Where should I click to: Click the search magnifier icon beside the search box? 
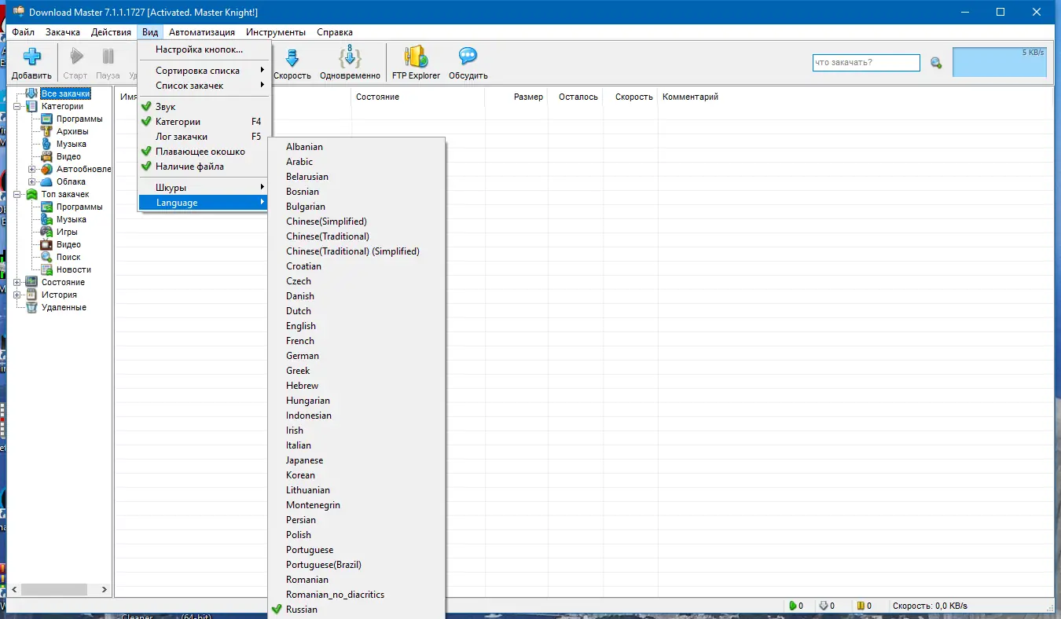[936, 63]
